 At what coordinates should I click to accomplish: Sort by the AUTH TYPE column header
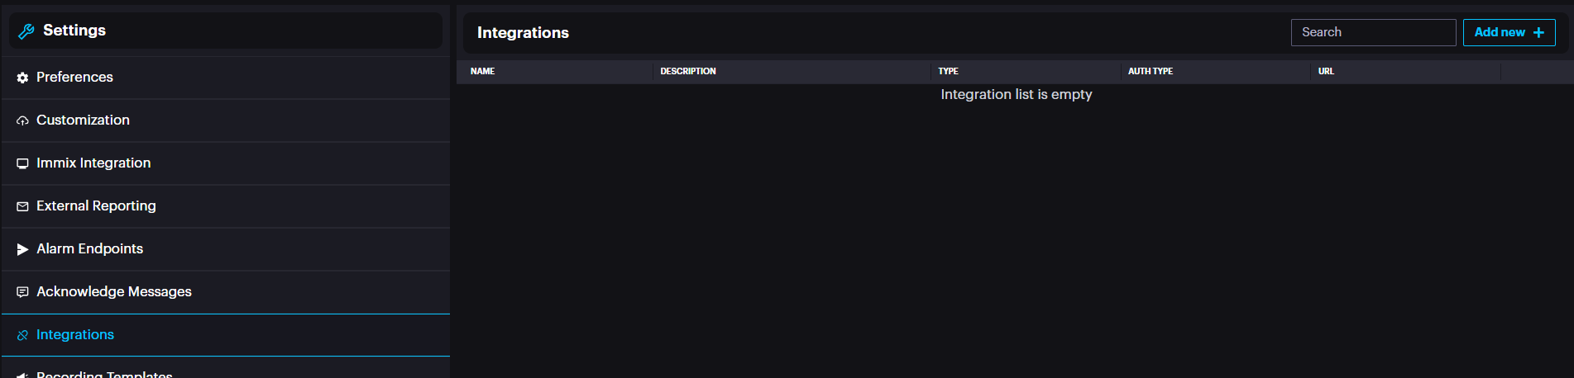[x=1151, y=71]
